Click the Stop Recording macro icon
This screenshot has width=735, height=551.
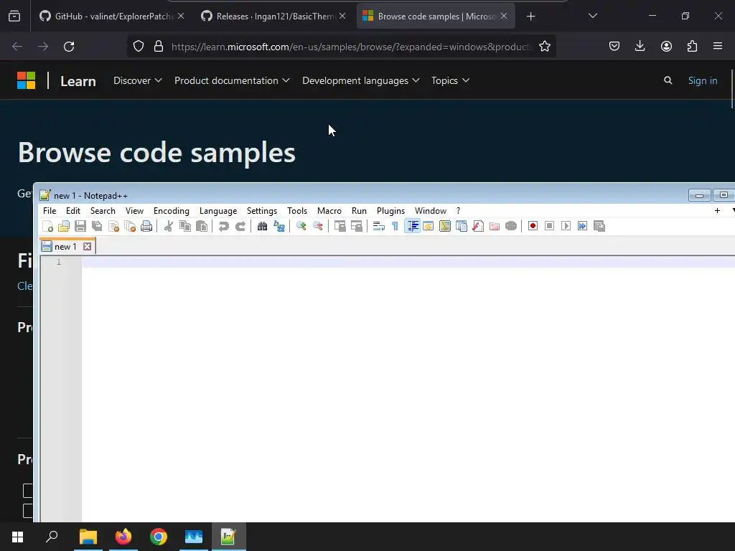550,226
